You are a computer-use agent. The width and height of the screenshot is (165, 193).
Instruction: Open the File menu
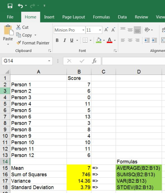[x=10, y=17]
